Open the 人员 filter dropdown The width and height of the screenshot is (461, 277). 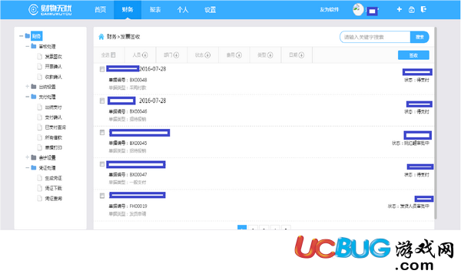(x=140, y=55)
